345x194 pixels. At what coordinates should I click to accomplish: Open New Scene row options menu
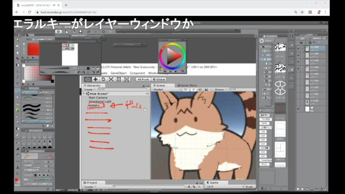[x=147, y=94]
